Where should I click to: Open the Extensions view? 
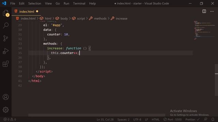(x=6, y=64)
